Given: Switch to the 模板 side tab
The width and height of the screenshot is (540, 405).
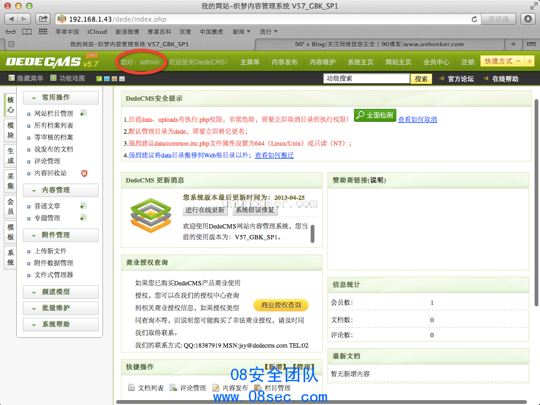Looking at the screenshot, I should [10, 232].
